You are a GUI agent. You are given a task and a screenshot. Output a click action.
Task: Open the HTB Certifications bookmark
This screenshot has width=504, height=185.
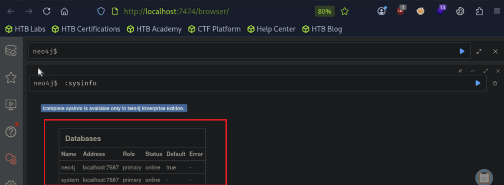pyautogui.click(x=86, y=29)
